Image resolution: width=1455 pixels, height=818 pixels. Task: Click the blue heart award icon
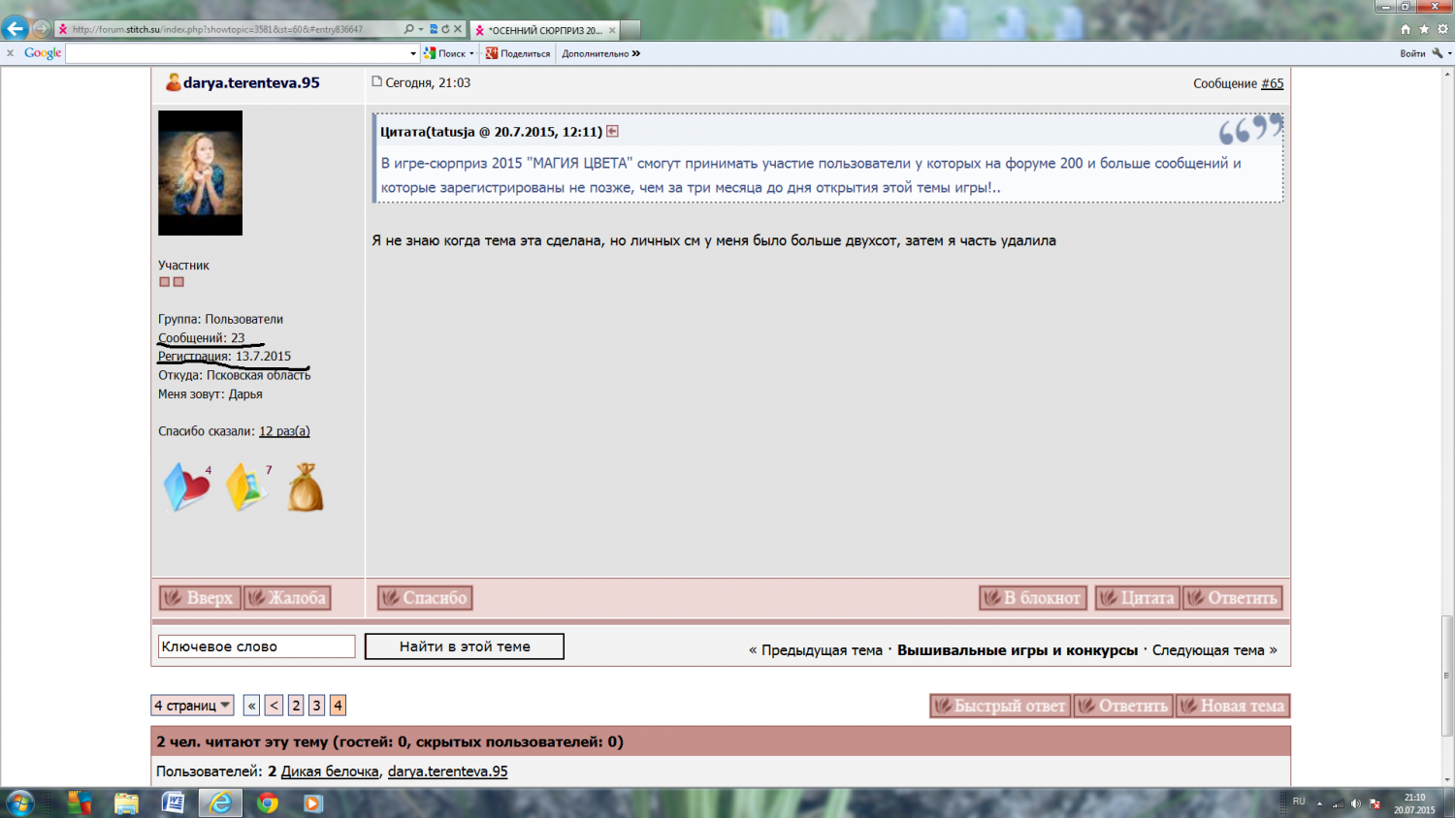click(x=186, y=487)
